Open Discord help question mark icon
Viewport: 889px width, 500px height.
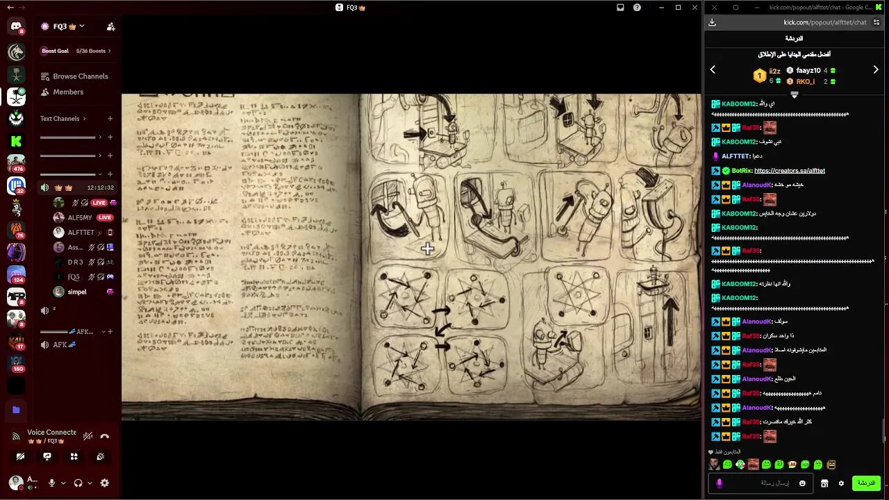(637, 8)
